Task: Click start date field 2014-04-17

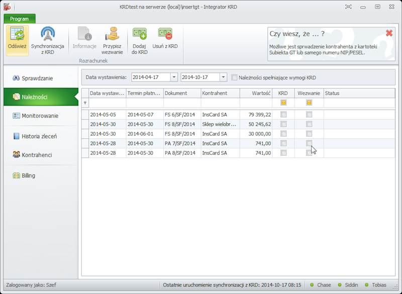Action: [x=151, y=77]
